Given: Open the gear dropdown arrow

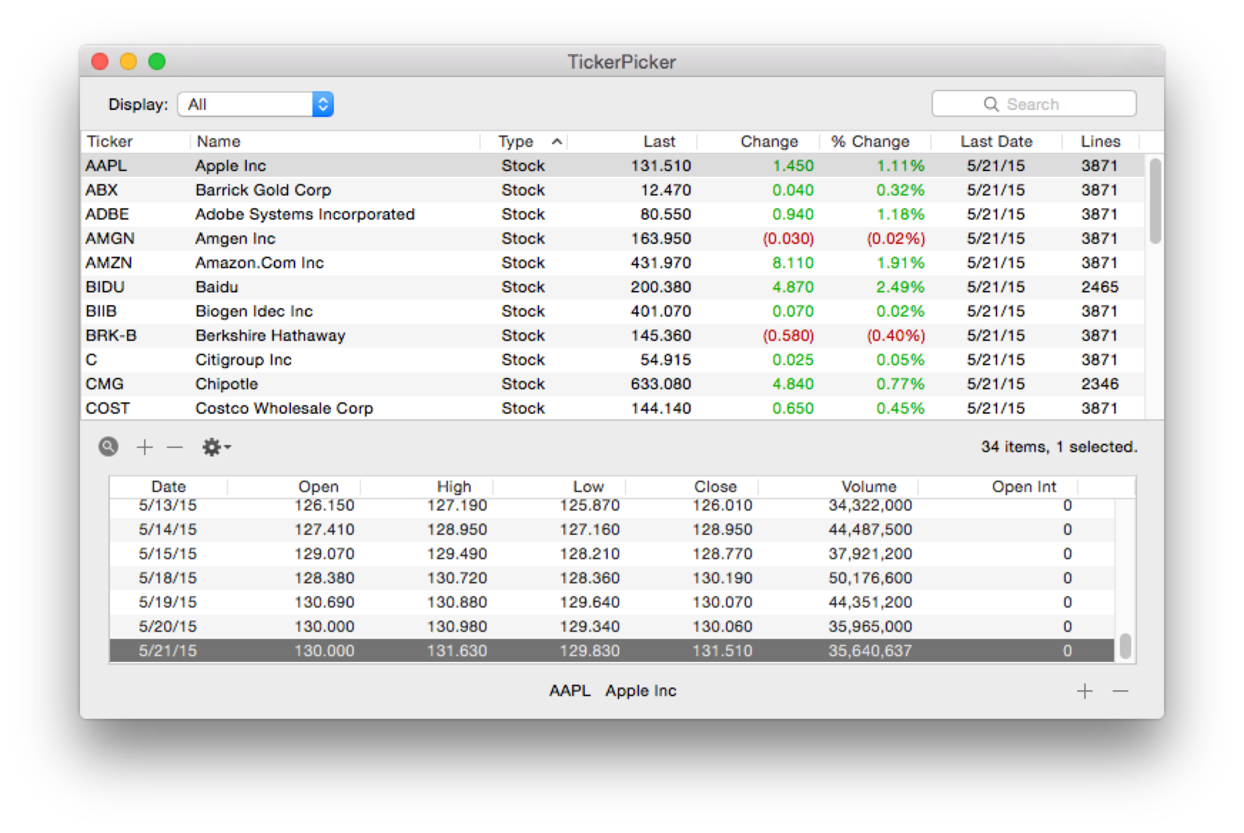Looking at the screenshot, I should tap(226, 447).
